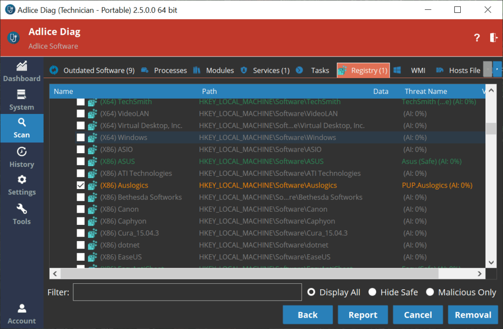Click the vertical scrollbar down arrow
Screen dimensions: 503x329
tap(491, 263)
